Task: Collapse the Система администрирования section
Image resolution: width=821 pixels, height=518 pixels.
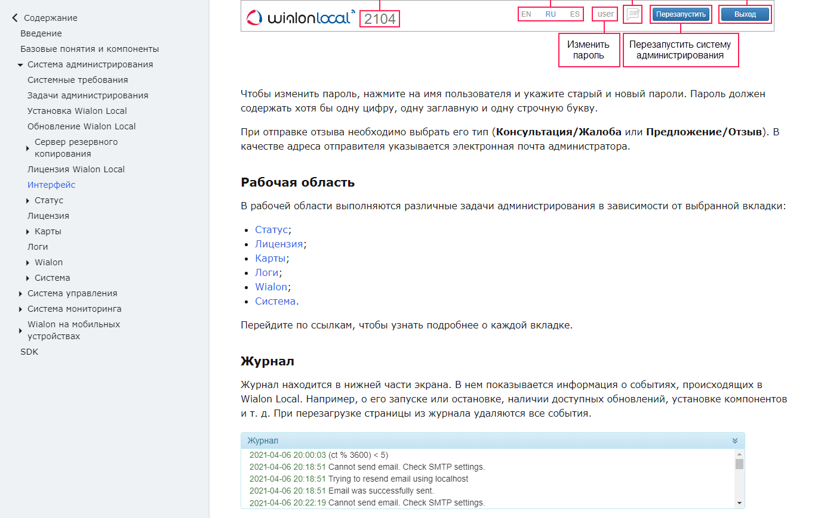Action: (20, 65)
